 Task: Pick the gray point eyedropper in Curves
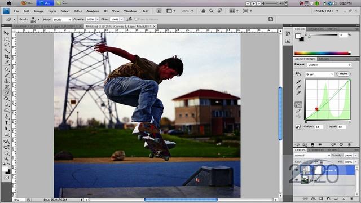coord(298,87)
